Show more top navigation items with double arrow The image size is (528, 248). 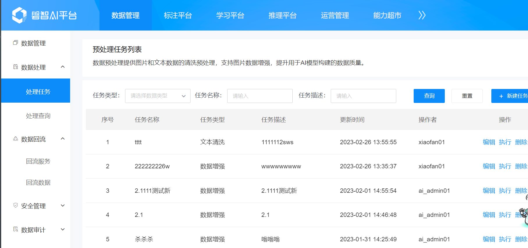422,15
